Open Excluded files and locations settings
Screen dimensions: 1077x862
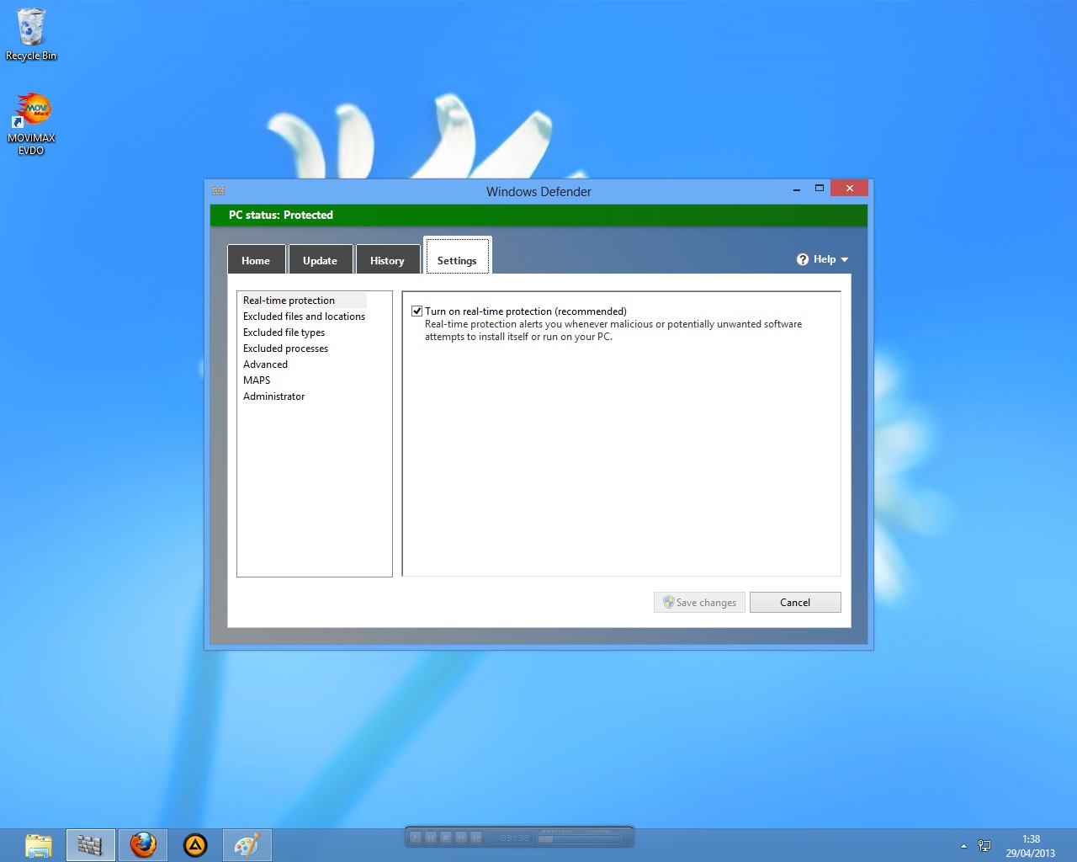tap(304, 317)
